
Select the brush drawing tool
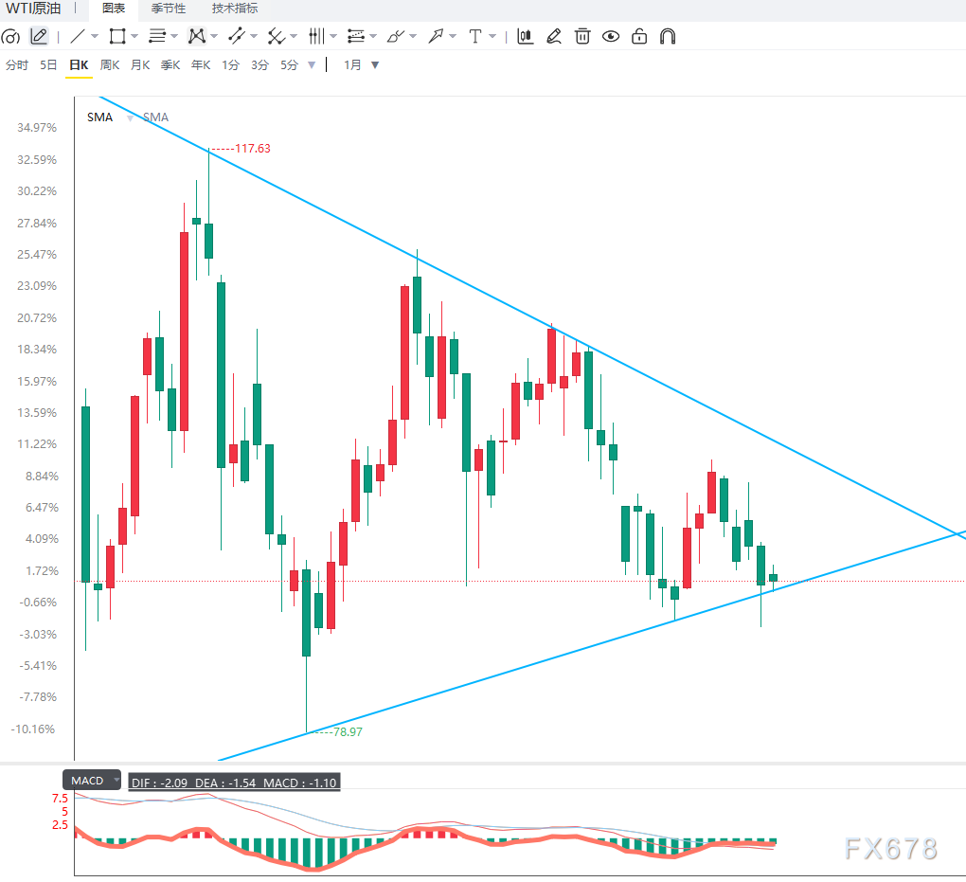395,36
